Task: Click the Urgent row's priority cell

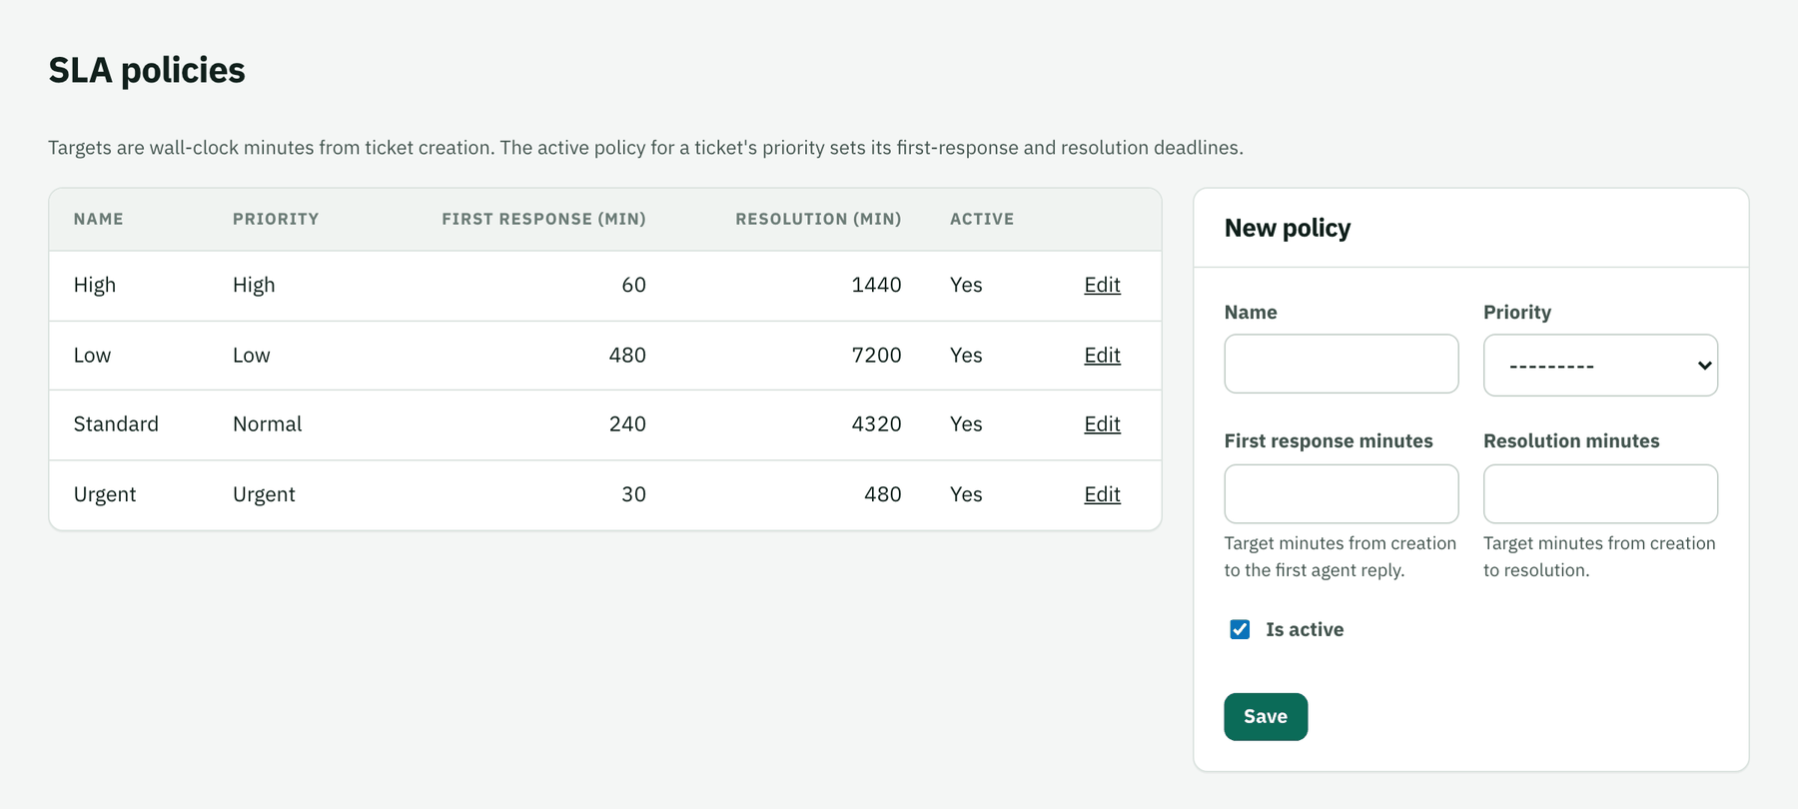Action: 264,494
